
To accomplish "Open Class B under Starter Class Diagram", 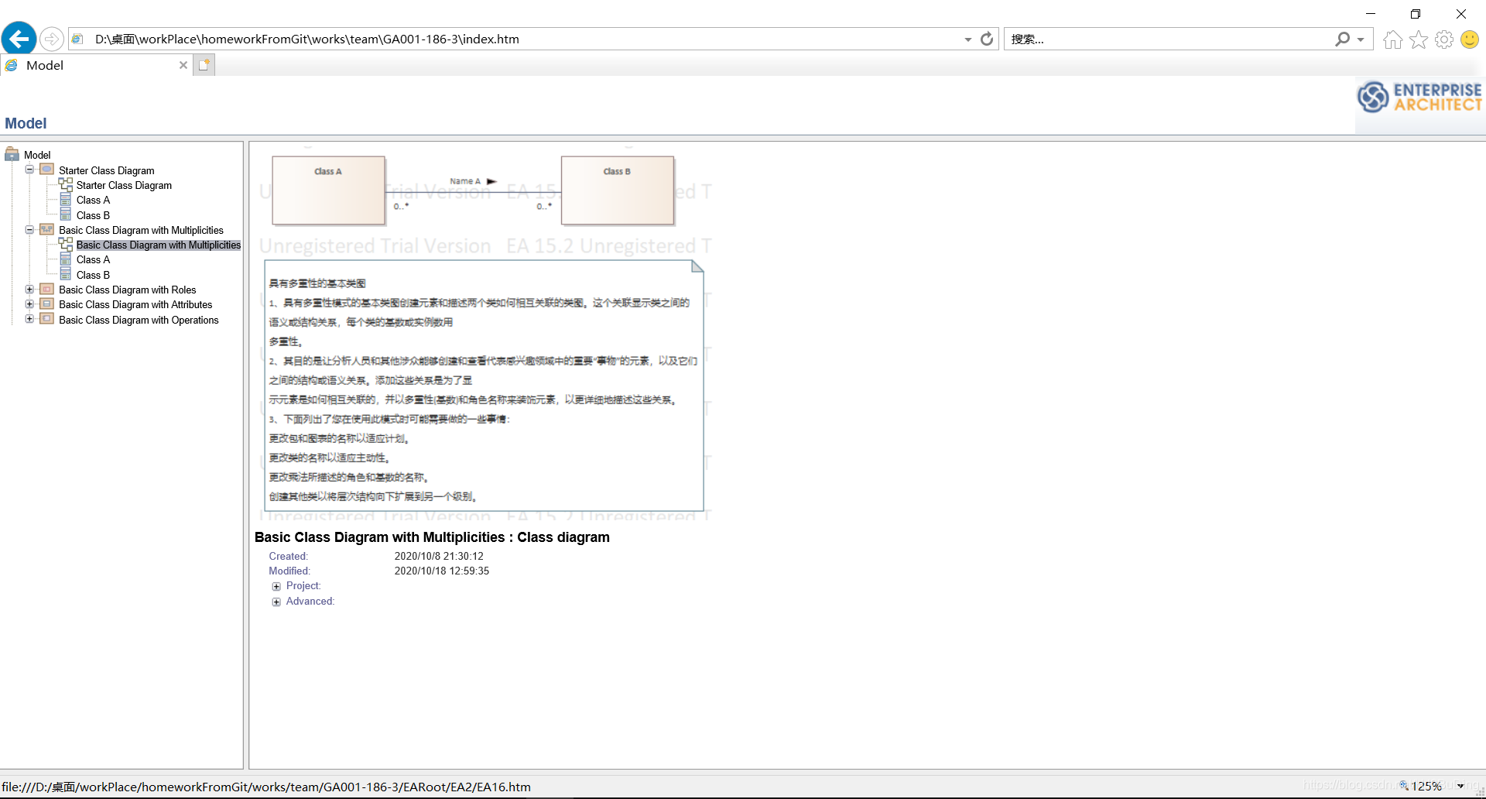I will point(93,215).
